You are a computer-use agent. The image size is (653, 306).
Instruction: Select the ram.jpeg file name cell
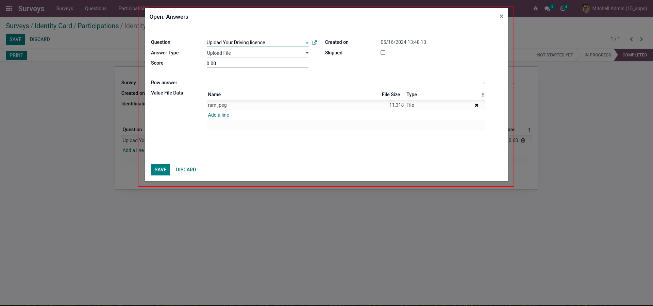(x=217, y=105)
